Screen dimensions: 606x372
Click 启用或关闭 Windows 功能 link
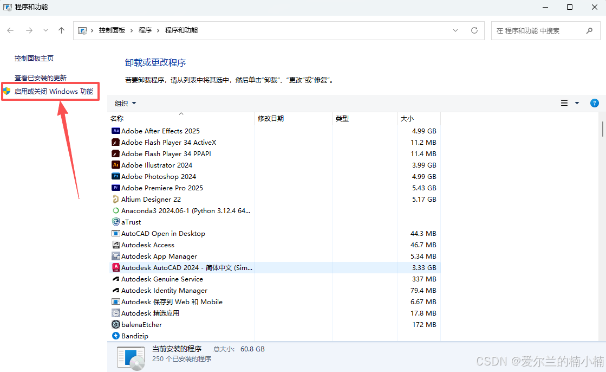(54, 91)
